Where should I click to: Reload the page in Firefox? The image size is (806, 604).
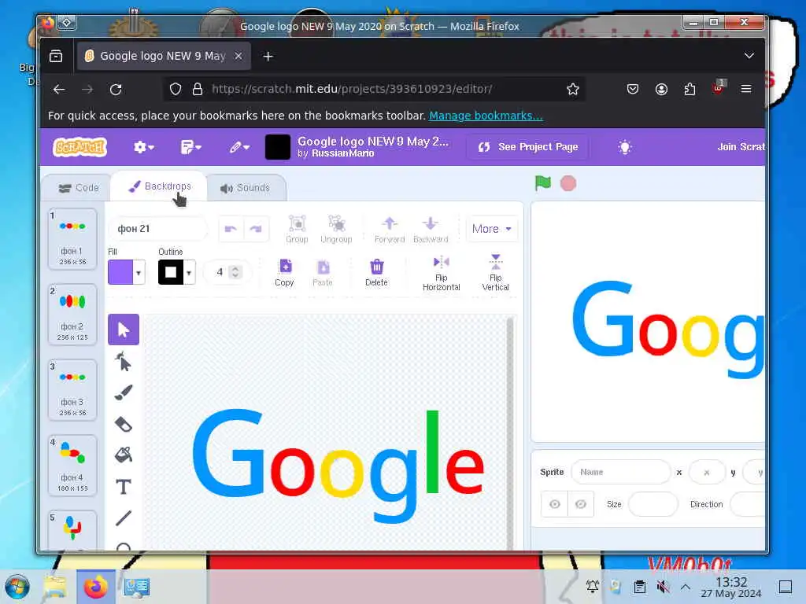click(116, 90)
